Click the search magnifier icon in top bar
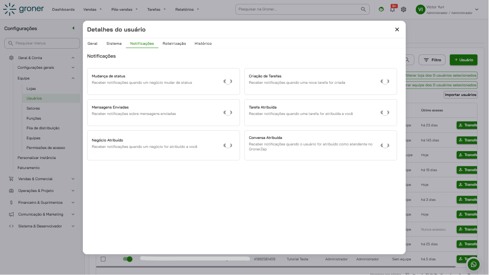 363,9
